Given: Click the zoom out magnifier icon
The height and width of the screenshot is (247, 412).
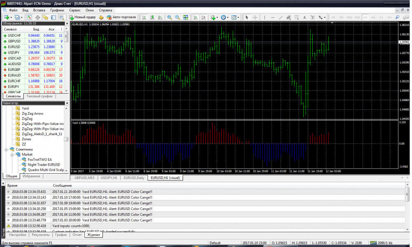Looking at the screenshot, I should tap(178, 17).
